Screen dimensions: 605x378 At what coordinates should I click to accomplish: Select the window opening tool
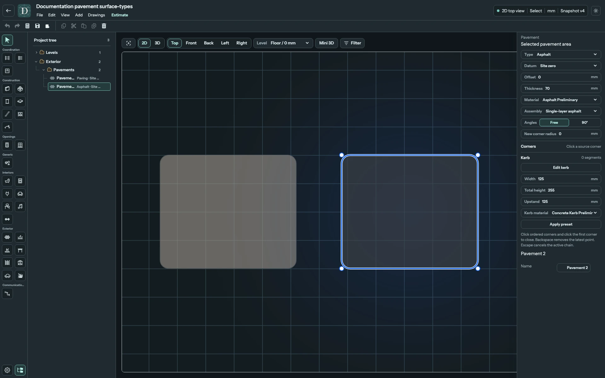20,145
